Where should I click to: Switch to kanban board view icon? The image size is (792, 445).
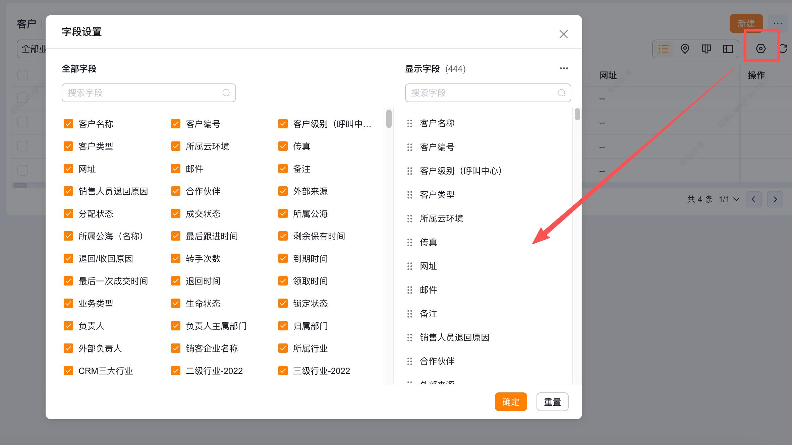pos(706,49)
